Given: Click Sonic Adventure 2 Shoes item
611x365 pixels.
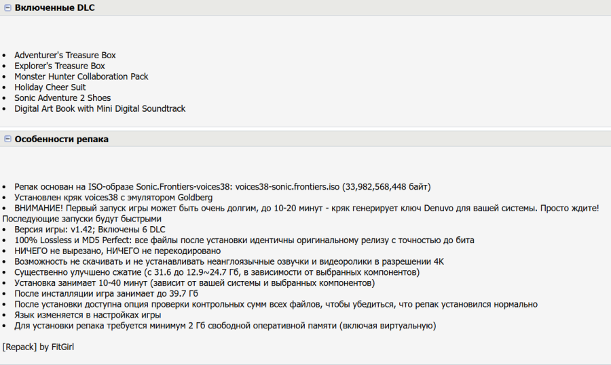Looking at the screenshot, I should coord(62,98).
